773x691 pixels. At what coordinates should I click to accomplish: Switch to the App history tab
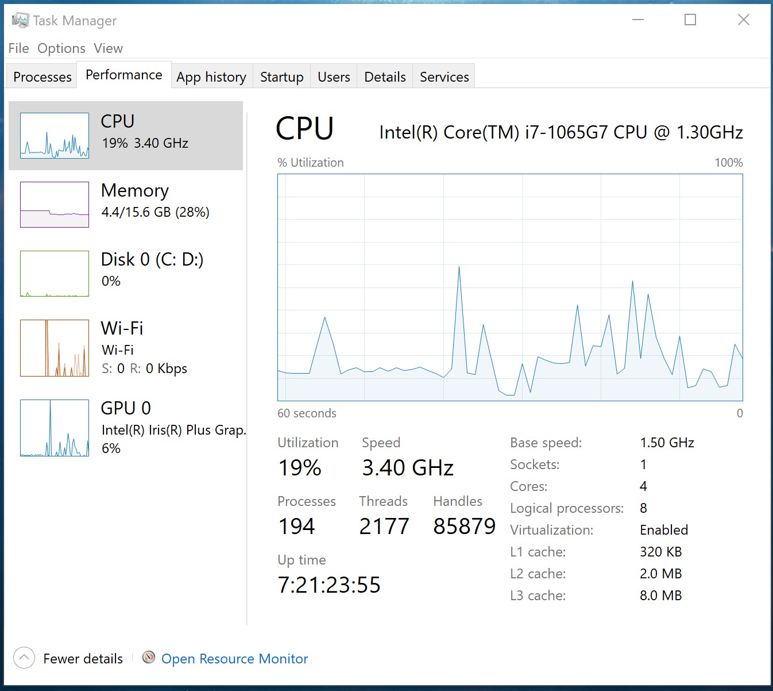click(211, 76)
